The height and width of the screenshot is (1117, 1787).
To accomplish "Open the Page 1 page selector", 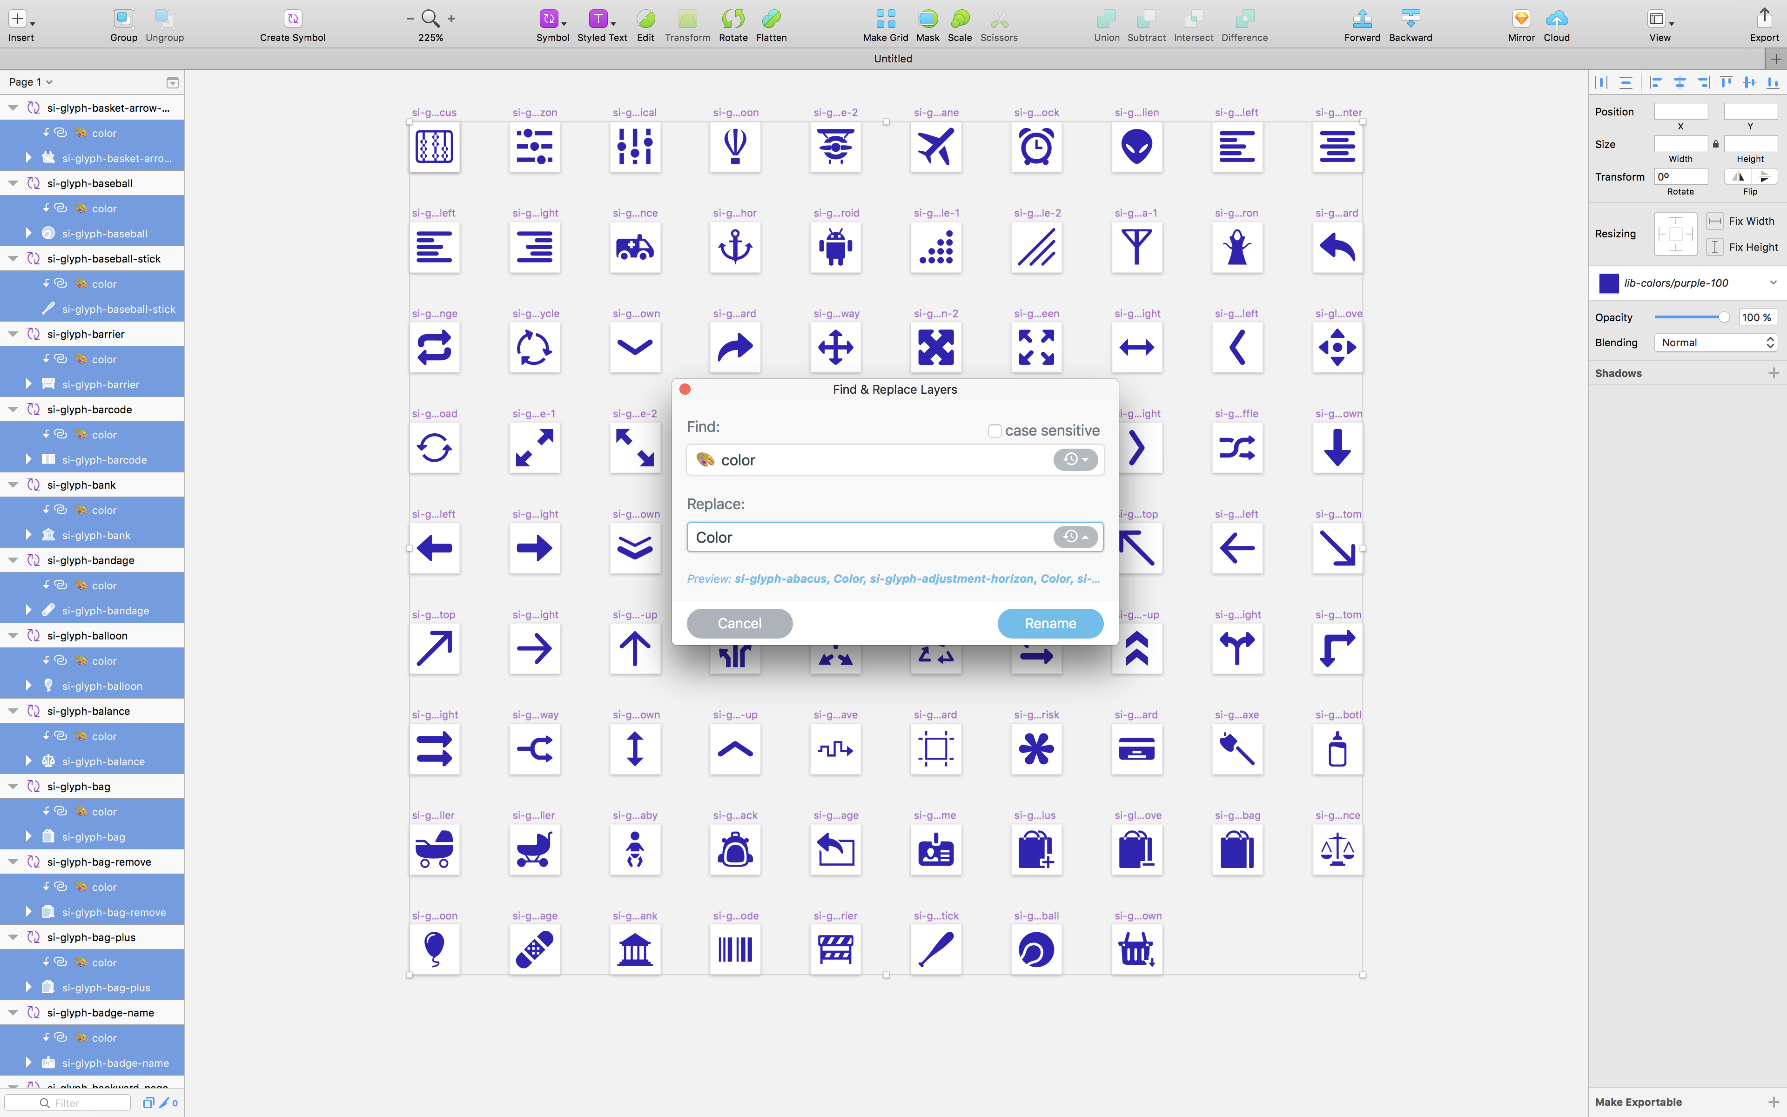I will pos(31,82).
